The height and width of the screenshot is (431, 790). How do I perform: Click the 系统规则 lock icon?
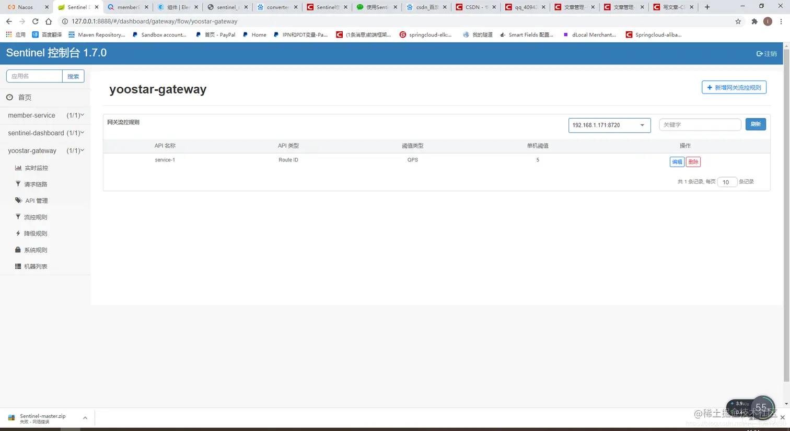point(18,250)
